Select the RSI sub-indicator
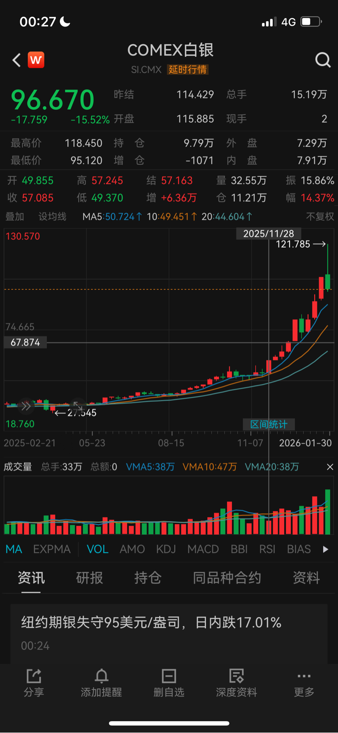338x733 pixels. 267,549
